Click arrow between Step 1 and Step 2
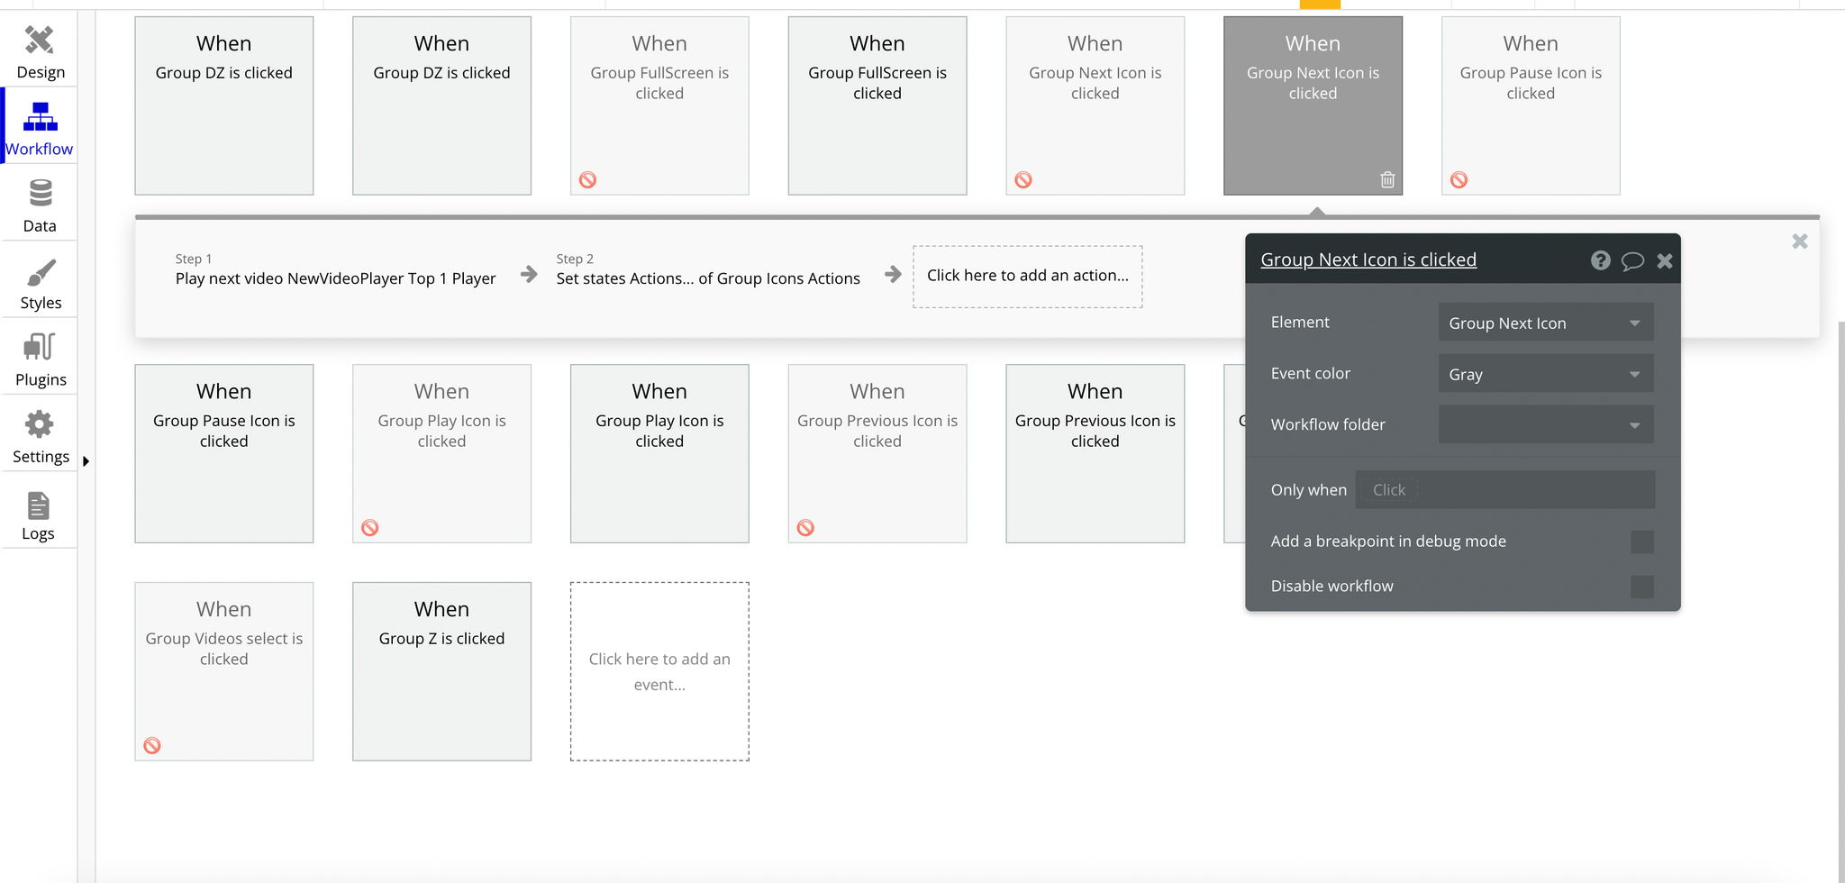This screenshot has height=883, width=1845. 529,274
